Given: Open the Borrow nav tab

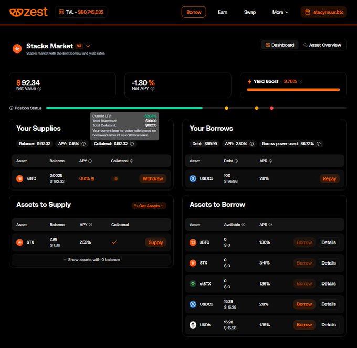Looking at the screenshot, I should [x=194, y=12].
